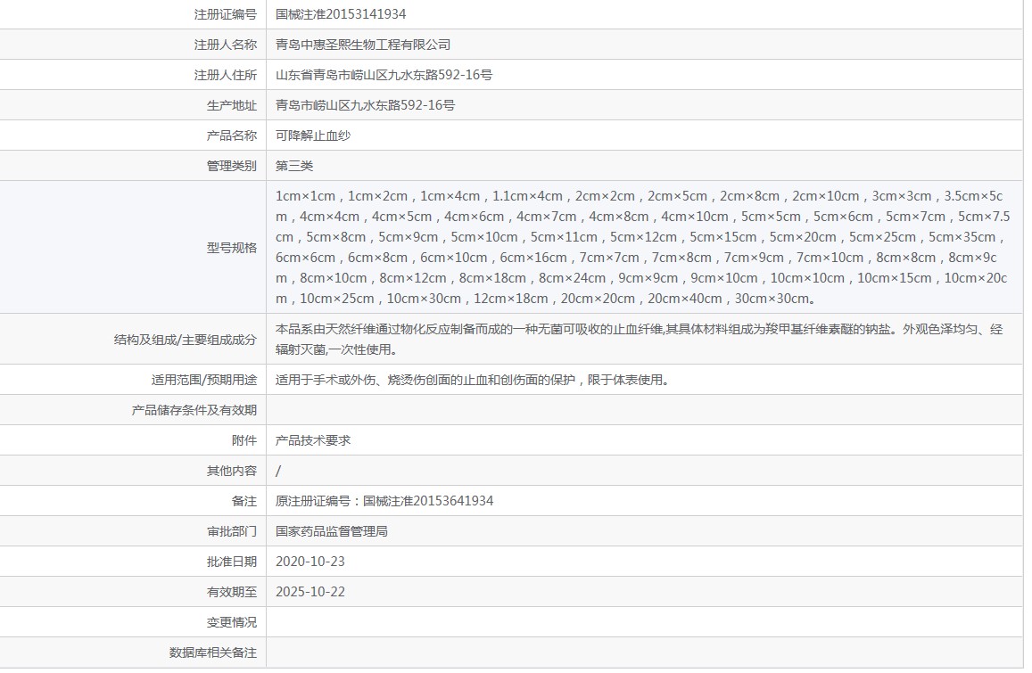
Task: Select expiry date 2025-10-22
Action: (310, 591)
